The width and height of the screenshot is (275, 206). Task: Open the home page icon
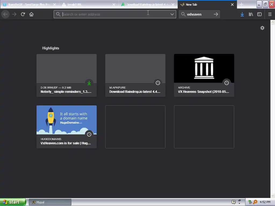tap(31, 14)
